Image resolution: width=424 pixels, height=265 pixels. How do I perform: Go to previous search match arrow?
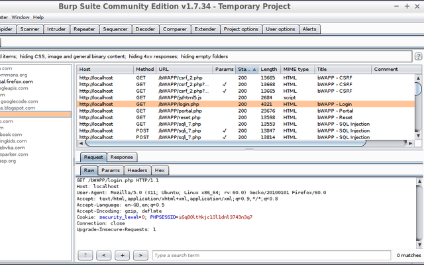click(x=103, y=255)
